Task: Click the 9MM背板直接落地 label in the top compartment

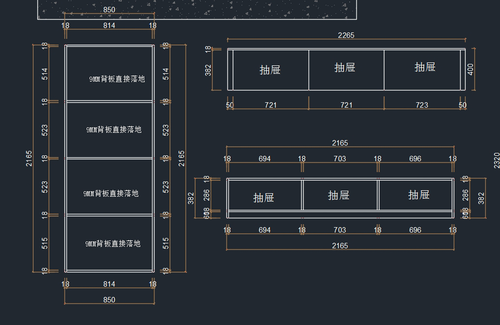Action: 117,79
